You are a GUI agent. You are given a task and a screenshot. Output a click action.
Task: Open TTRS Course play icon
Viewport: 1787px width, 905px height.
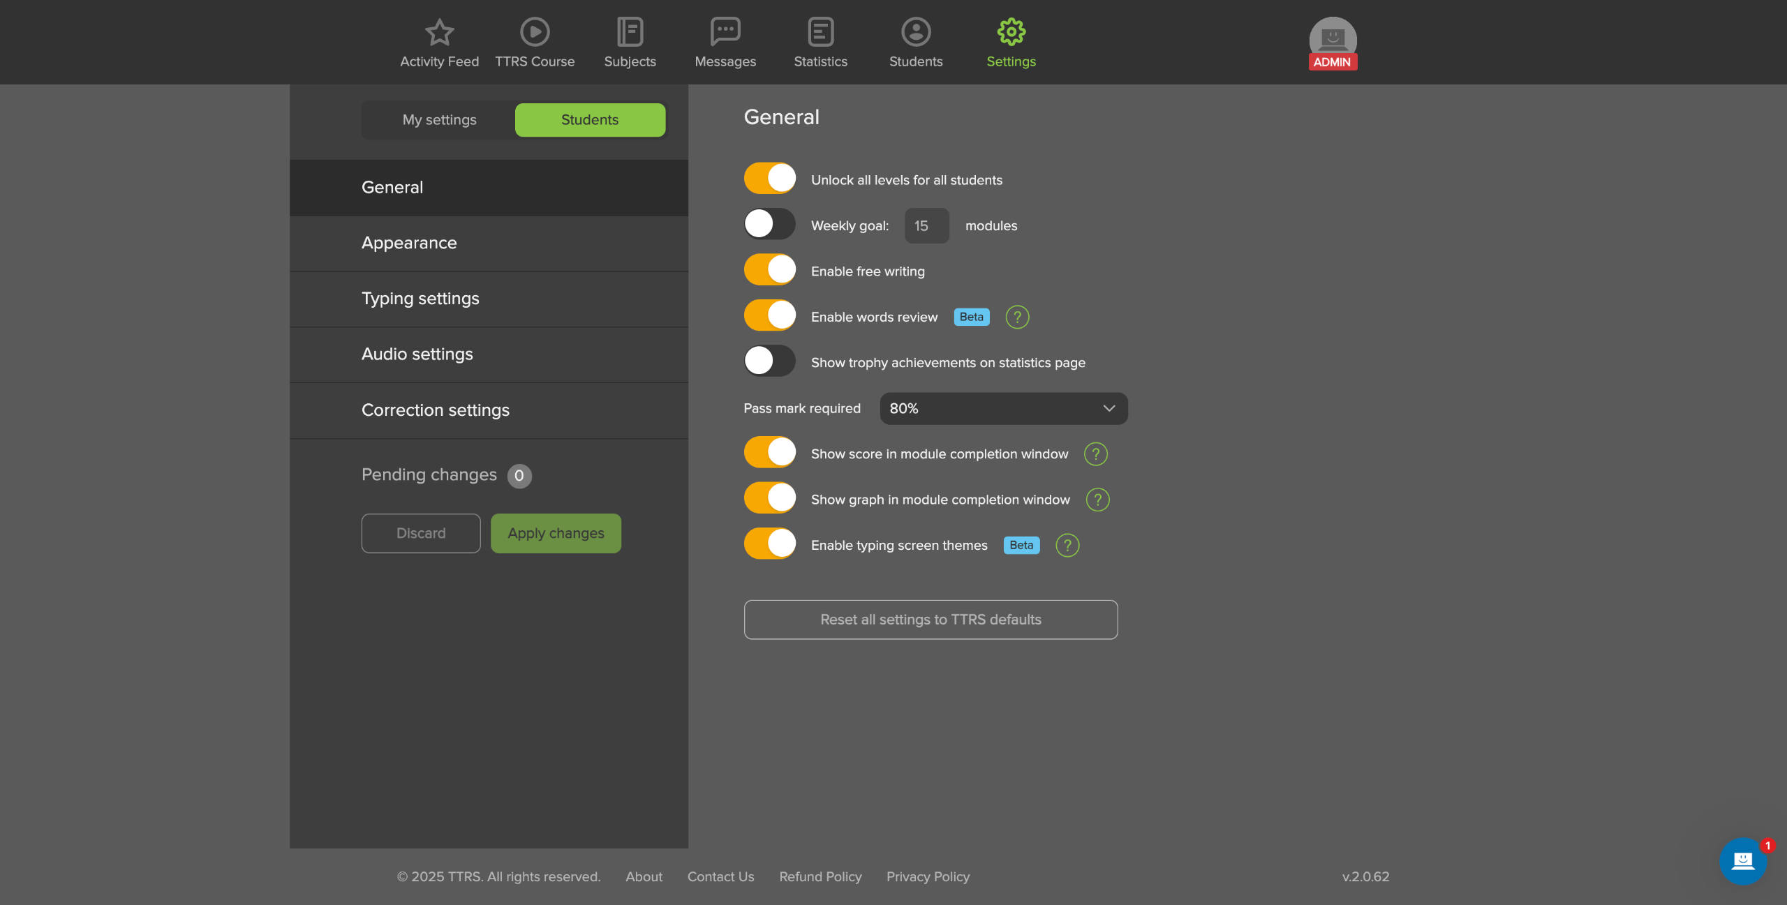(x=535, y=32)
